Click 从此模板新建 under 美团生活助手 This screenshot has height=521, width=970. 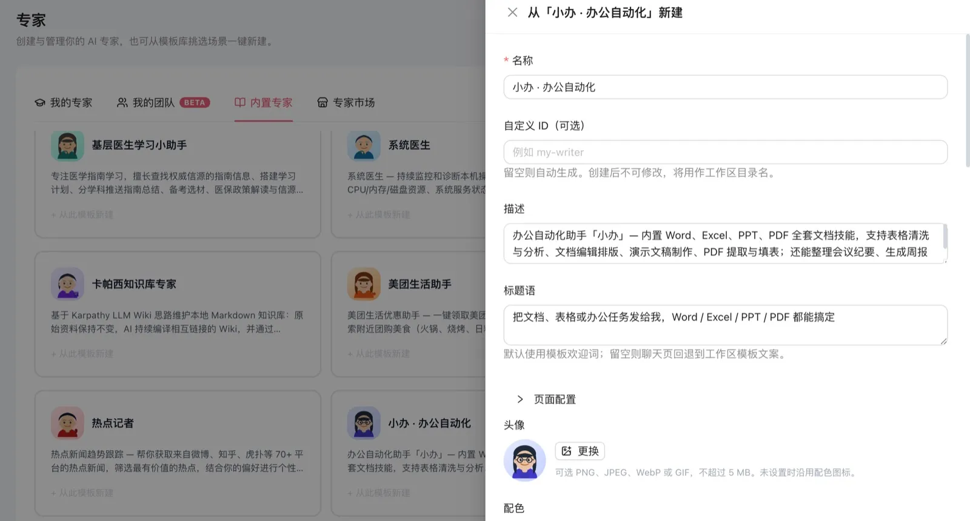pos(379,353)
